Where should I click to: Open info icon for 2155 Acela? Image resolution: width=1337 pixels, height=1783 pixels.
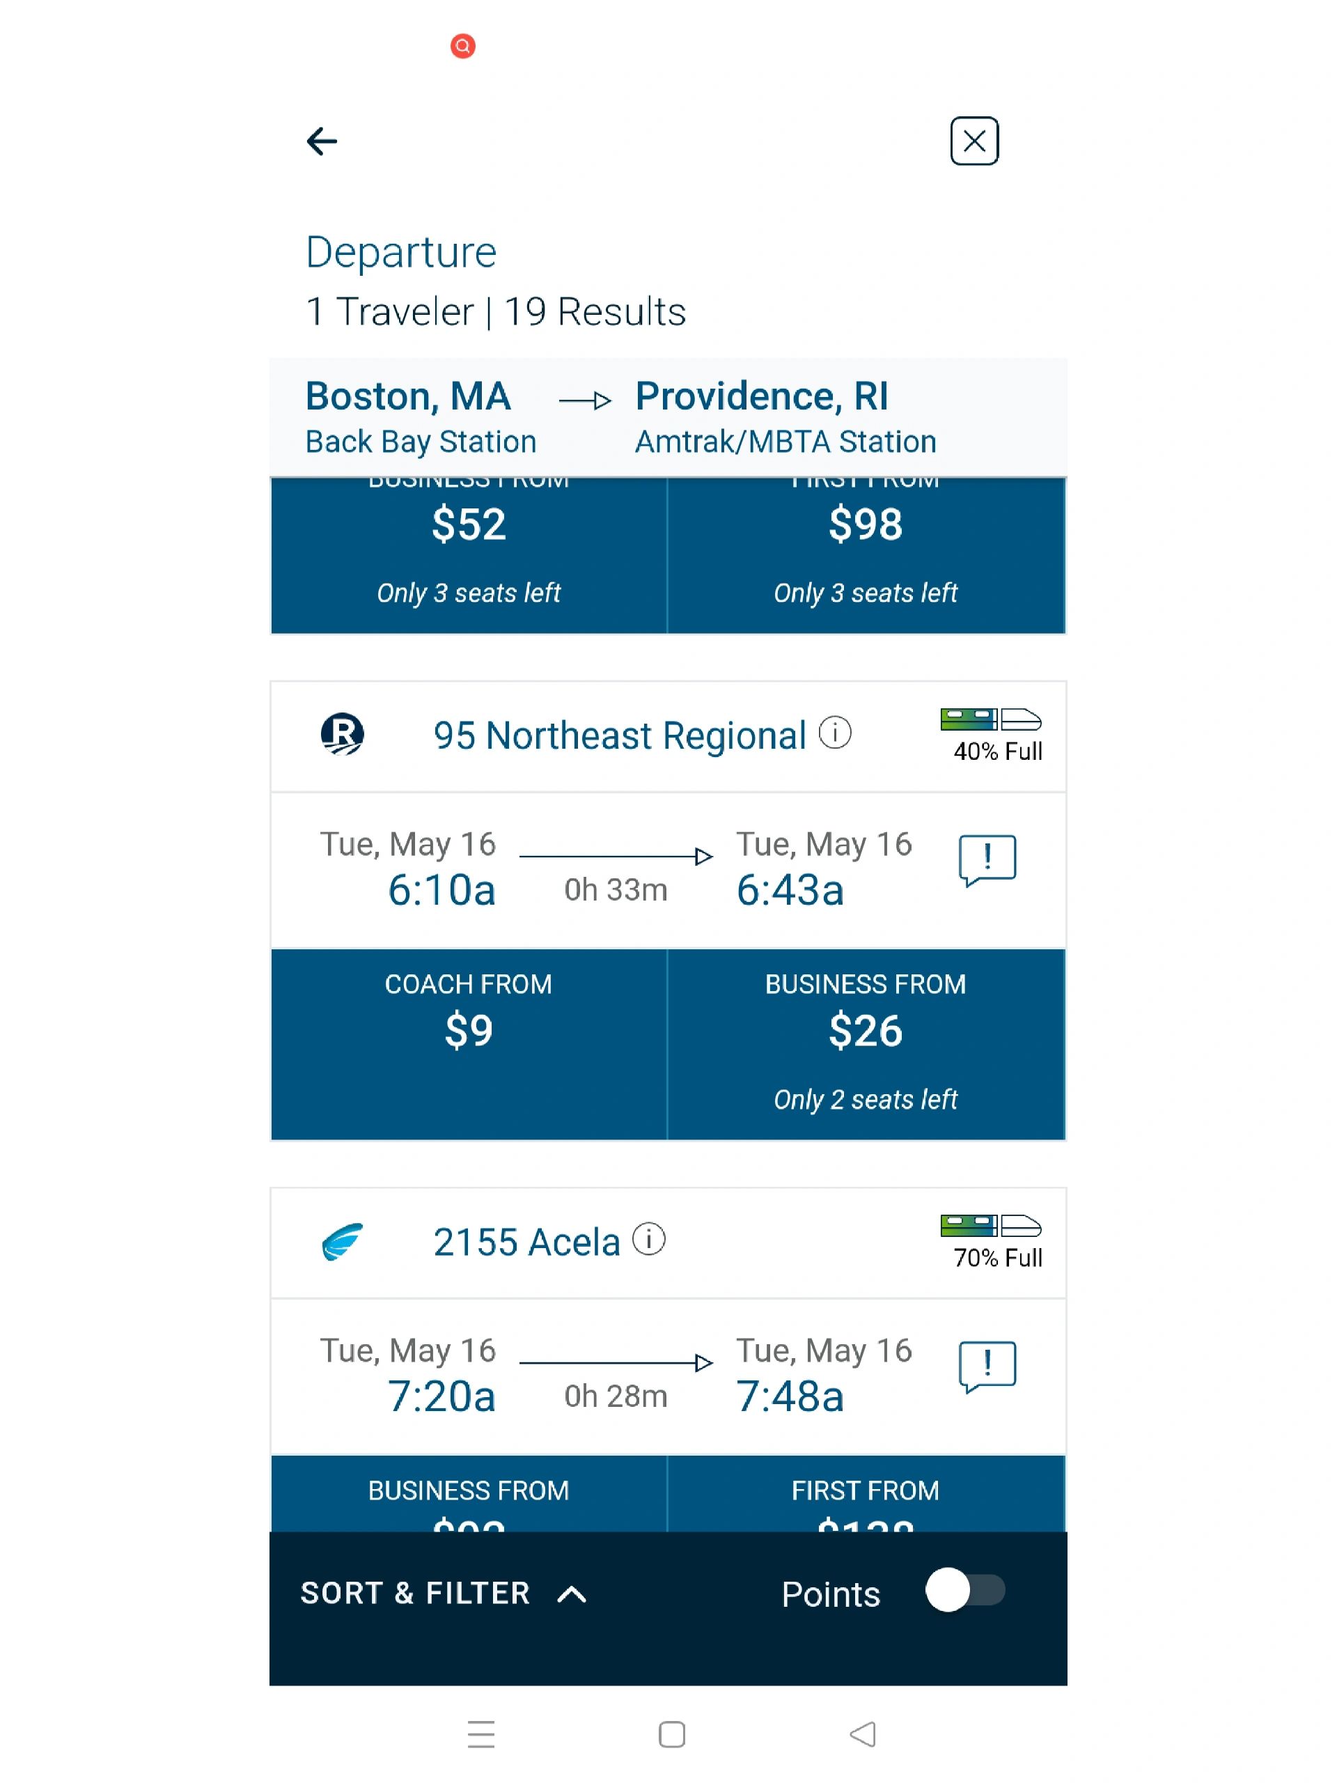(648, 1239)
